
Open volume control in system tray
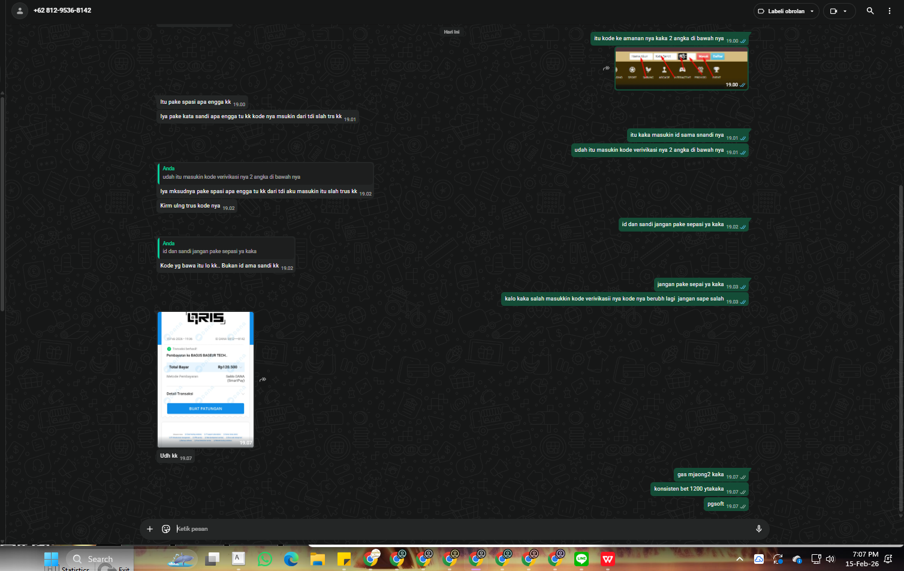(x=830, y=559)
